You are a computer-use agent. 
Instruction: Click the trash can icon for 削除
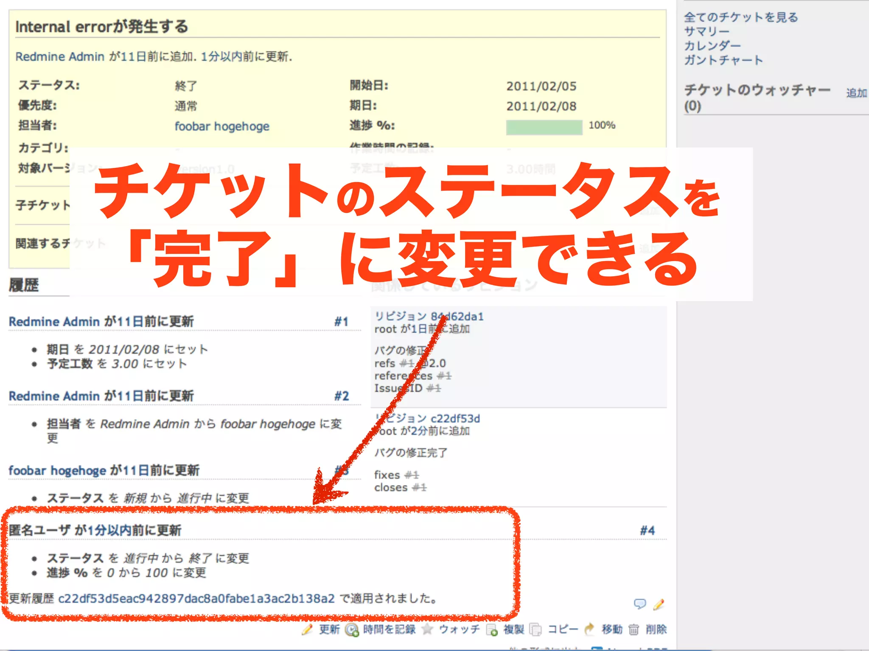[x=634, y=630]
